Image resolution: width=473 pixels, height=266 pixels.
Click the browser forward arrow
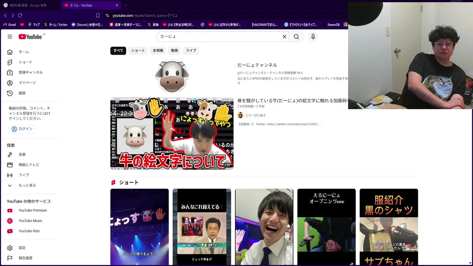[13, 16]
